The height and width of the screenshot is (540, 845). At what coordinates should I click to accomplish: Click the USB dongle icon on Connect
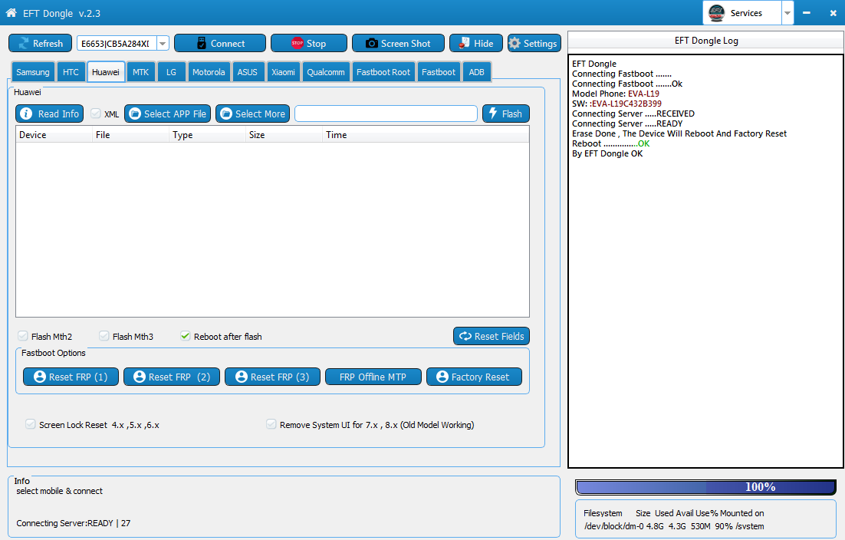[202, 43]
